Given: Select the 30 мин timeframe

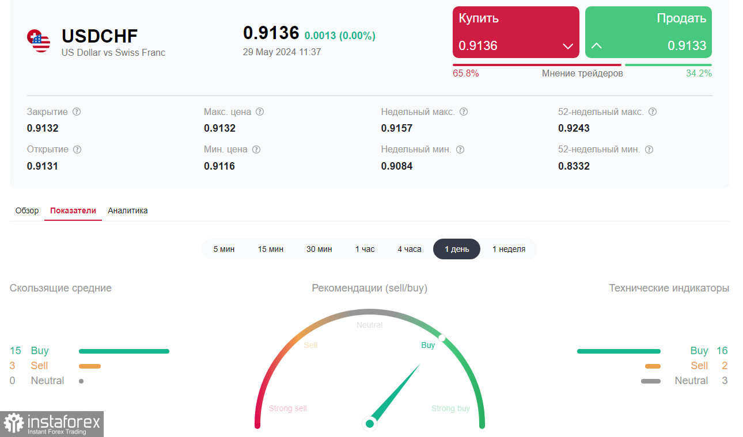Looking at the screenshot, I should (x=319, y=249).
